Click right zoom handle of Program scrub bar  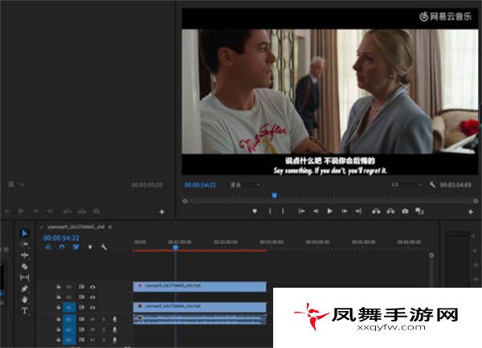476,201
